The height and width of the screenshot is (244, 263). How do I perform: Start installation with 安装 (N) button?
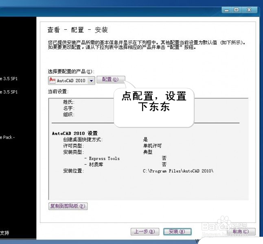pyautogui.click(x=177, y=232)
